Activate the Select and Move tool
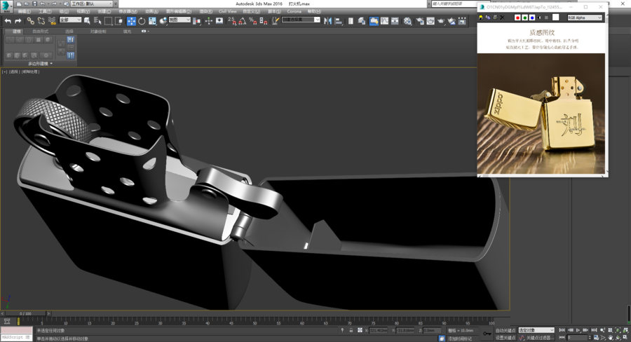 [131, 21]
